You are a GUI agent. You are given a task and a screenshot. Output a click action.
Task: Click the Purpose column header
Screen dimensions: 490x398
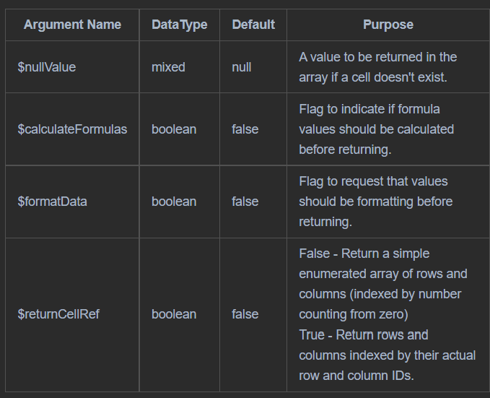tap(388, 25)
